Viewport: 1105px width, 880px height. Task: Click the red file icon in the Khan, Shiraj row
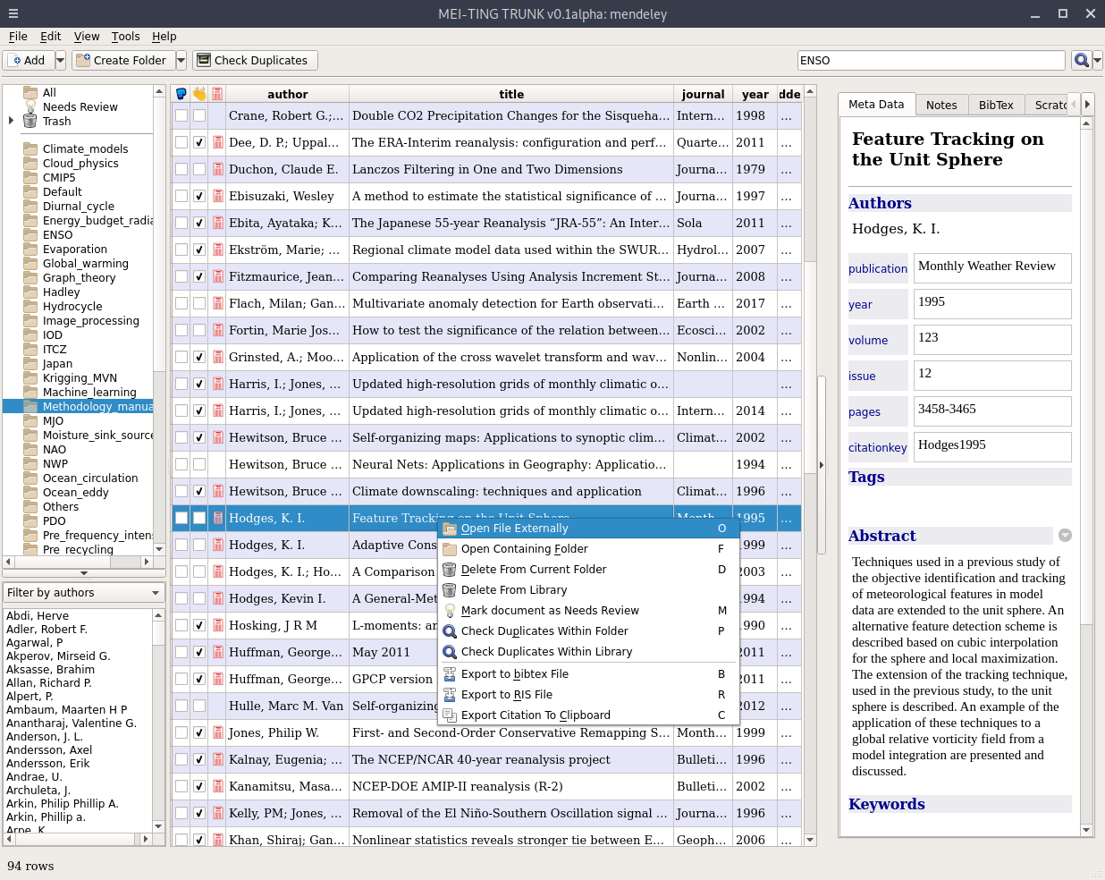pyautogui.click(x=217, y=840)
